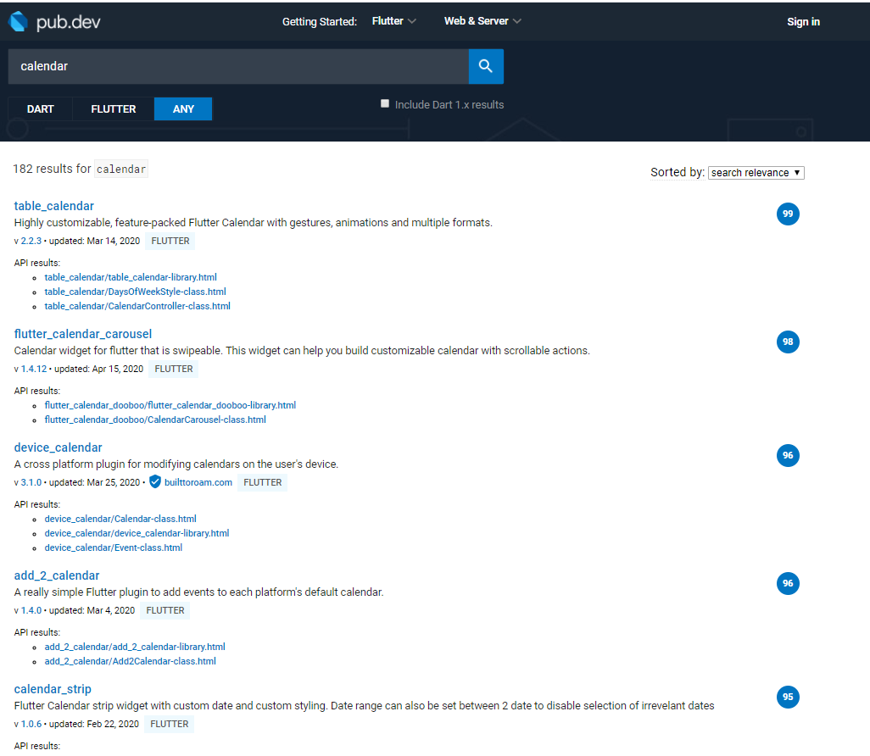
Task: Click the 'Sorted by:' label
Action: click(678, 173)
